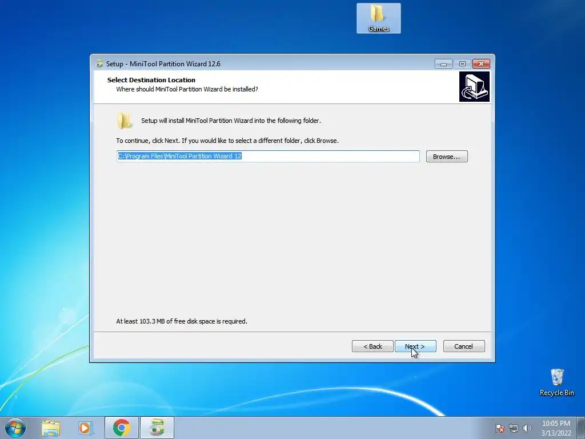Click the installation path input field
The image size is (585, 439).
(x=268, y=156)
